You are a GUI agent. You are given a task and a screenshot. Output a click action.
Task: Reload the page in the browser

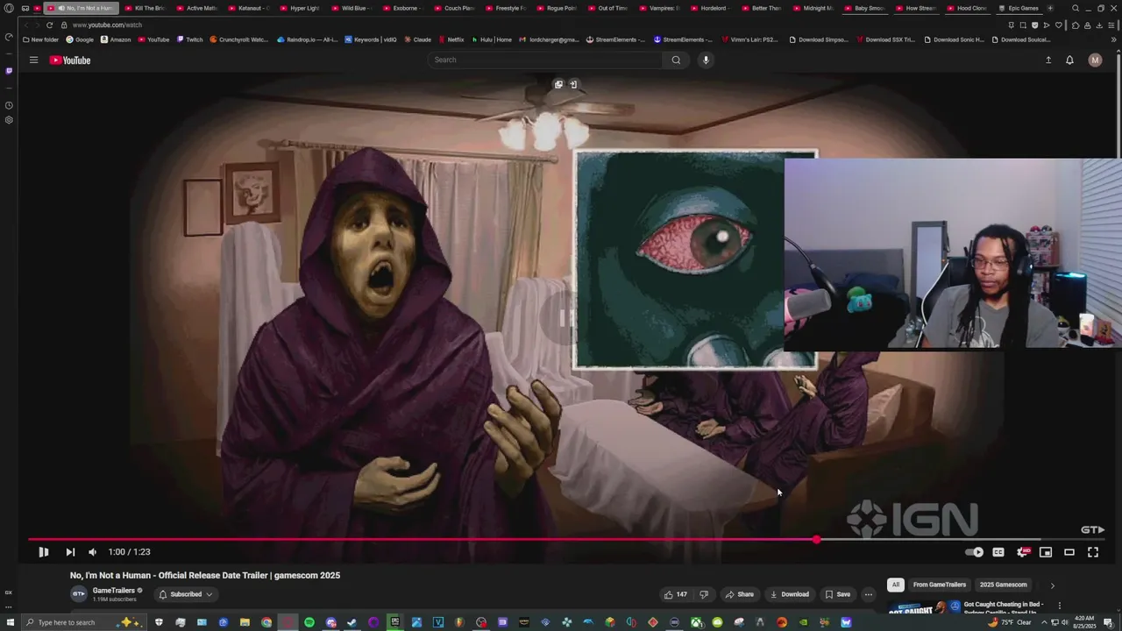49,25
